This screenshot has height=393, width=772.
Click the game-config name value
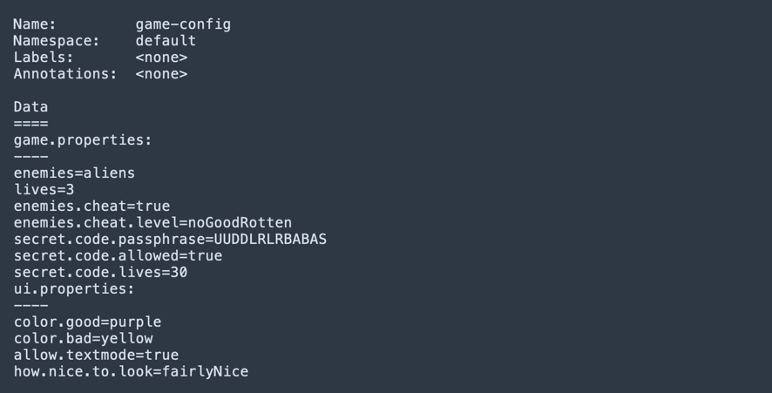(x=183, y=24)
